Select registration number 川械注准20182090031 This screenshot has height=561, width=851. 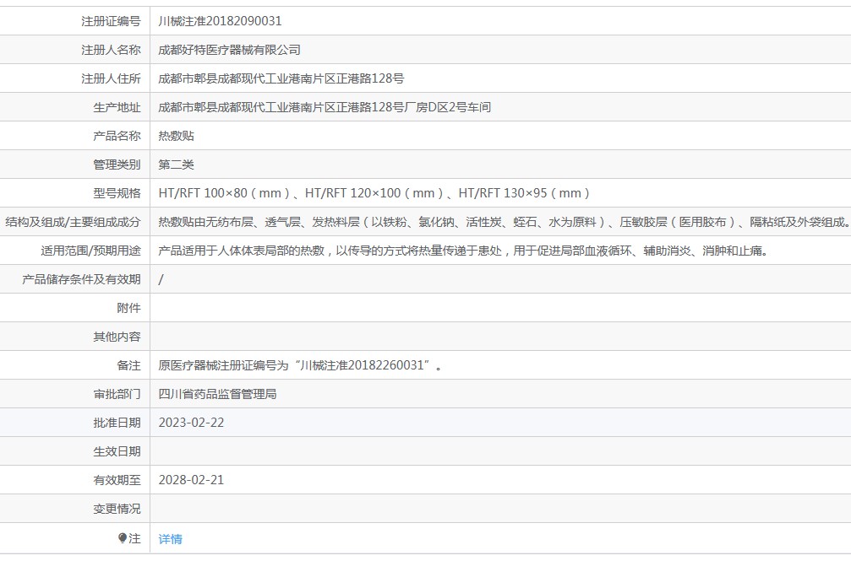click(220, 21)
